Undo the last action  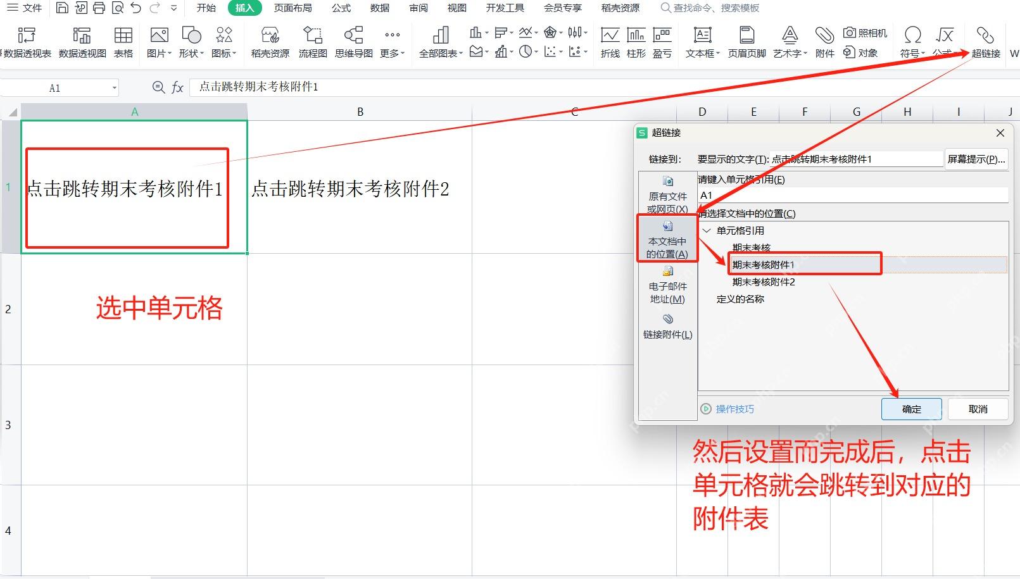136,8
